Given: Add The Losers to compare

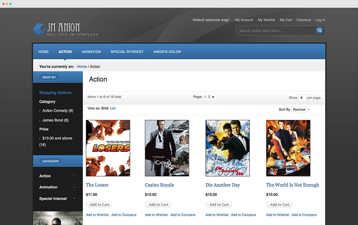Looking at the screenshot, I should pyautogui.click(x=124, y=215).
